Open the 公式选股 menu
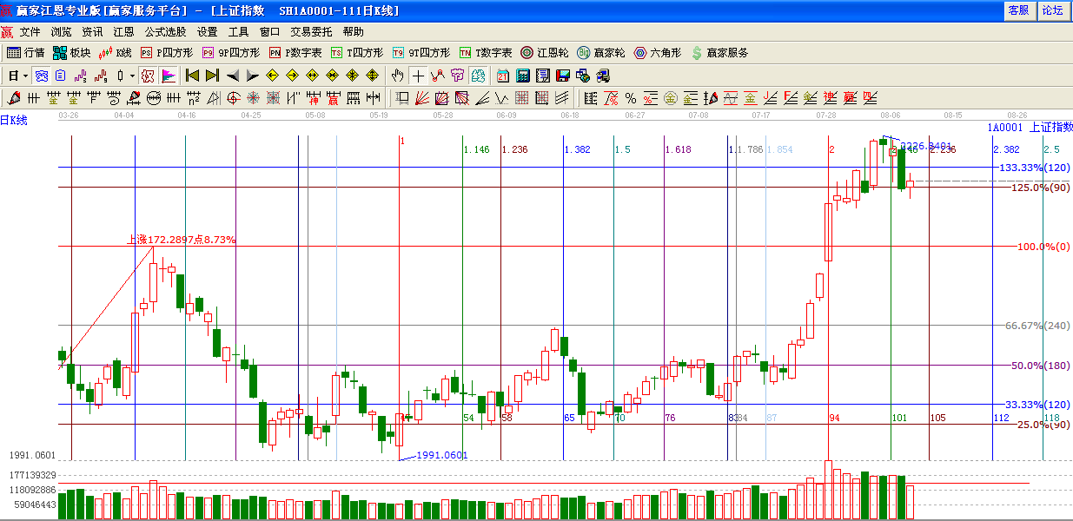The image size is (1073, 521). 166,31
